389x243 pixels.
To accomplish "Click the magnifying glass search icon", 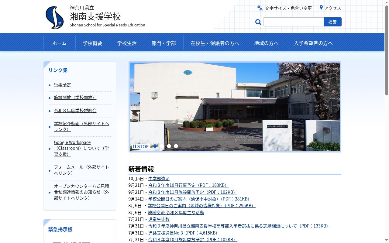I will click(x=258, y=22).
